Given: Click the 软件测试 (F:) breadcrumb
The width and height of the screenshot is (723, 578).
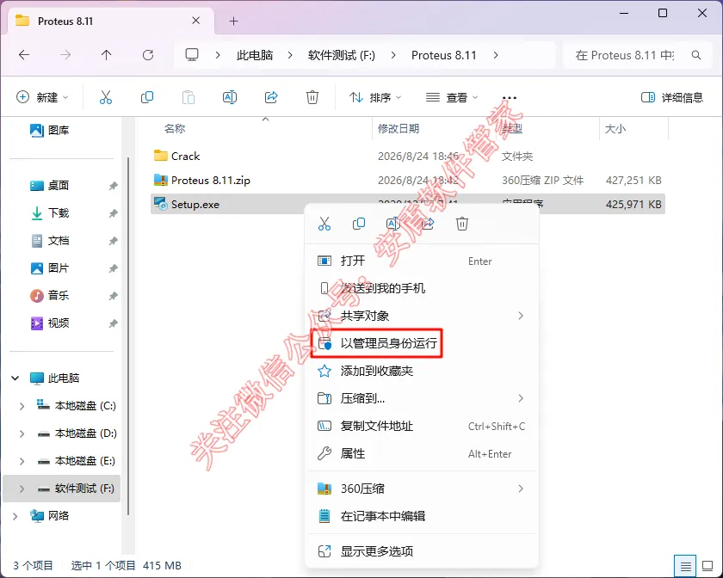Looking at the screenshot, I should 341,55.
